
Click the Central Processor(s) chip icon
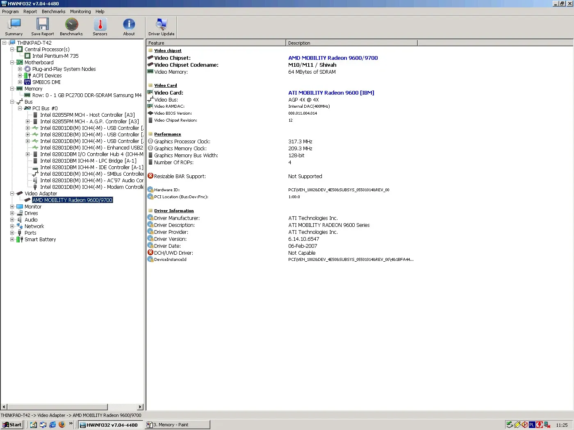pyautogui.click(x=20, y=49)
